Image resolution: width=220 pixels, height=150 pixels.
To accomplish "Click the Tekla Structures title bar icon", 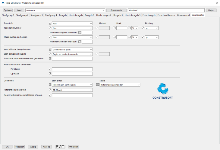I will (3, 3).
